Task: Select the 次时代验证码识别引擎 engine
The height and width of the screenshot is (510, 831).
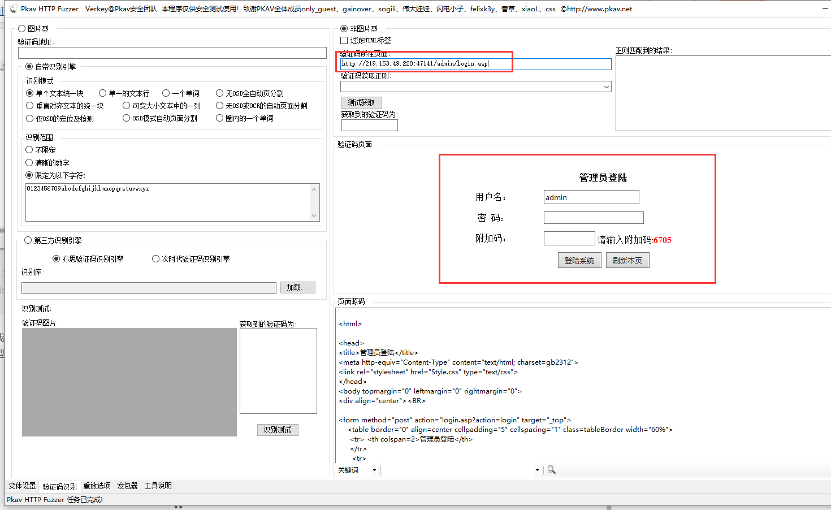Action: 155,258
